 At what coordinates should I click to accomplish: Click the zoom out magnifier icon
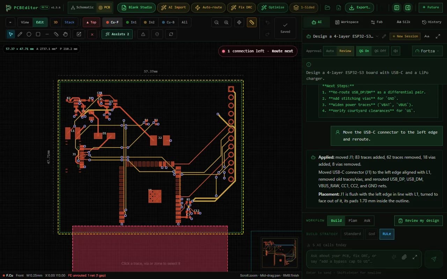pos(217,22)
